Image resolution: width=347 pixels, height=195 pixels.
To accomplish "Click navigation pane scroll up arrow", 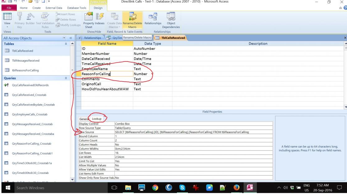I will click(73, 44).
